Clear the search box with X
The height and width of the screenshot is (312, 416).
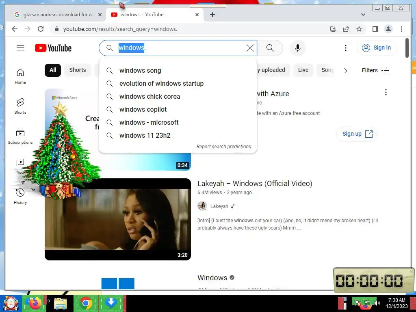click(250, 48)
